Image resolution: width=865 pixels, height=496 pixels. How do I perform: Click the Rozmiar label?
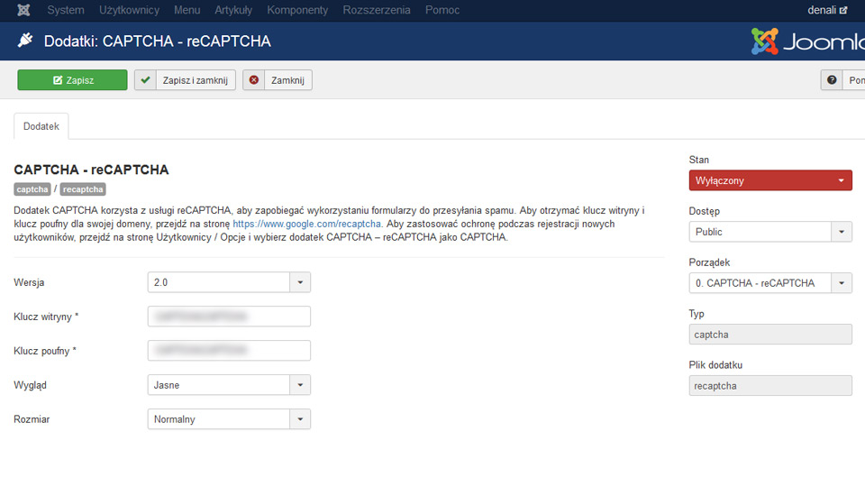[x=32, y=419]
